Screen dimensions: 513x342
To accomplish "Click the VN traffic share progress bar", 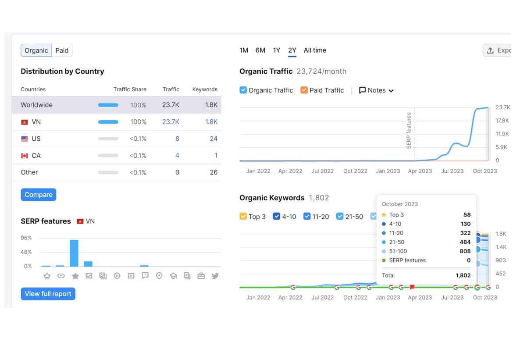I will click(108, 122).
